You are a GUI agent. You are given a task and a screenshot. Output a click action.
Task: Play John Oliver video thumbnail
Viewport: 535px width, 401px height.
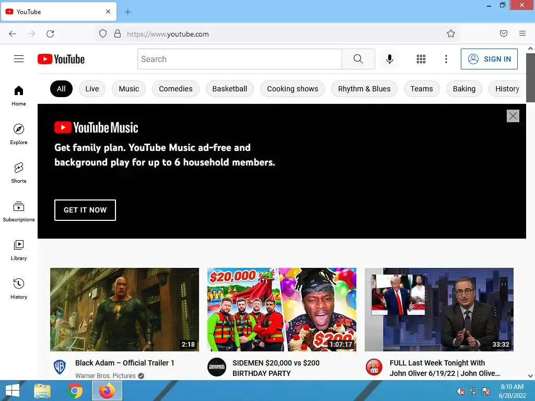[x=439, y=310]
